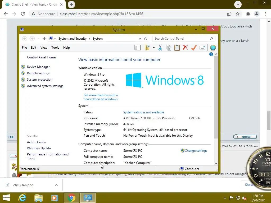Open the dropdown arrow next to folder icon
This screenshot has height=203, width=271.
click(154, 48)
